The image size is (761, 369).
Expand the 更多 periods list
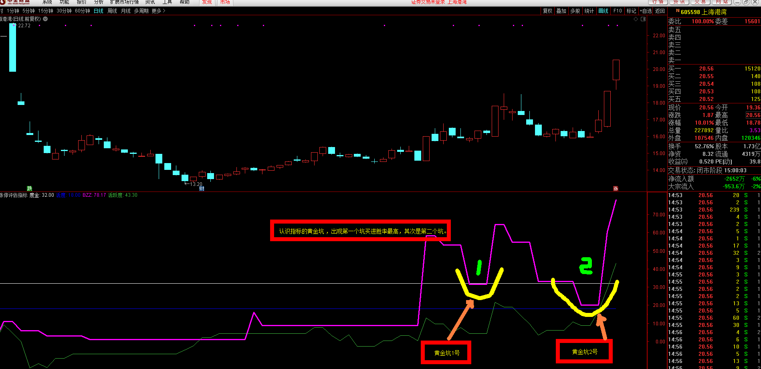pos(158,11)
